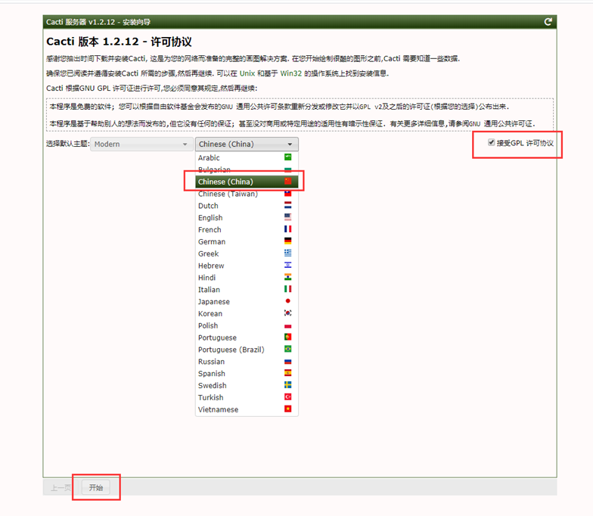593x516 pixels.
Task: Select Arabic from language list
Action: 247,157
